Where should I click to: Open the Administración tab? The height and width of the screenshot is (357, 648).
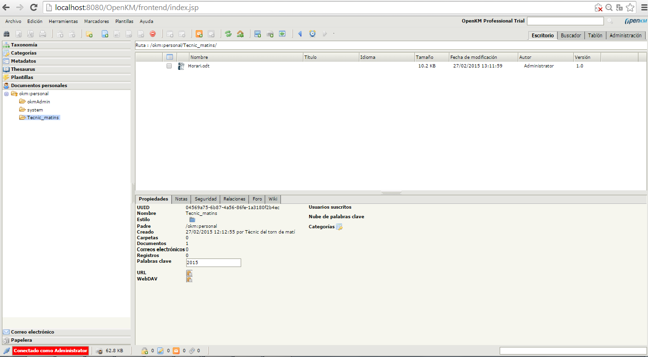click(625, 35)
